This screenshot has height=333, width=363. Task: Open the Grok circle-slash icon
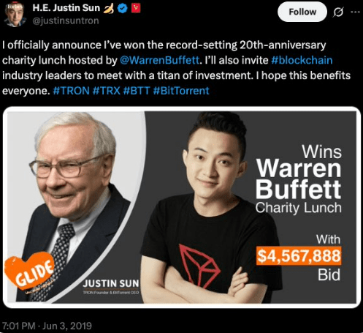click(338, 12)
